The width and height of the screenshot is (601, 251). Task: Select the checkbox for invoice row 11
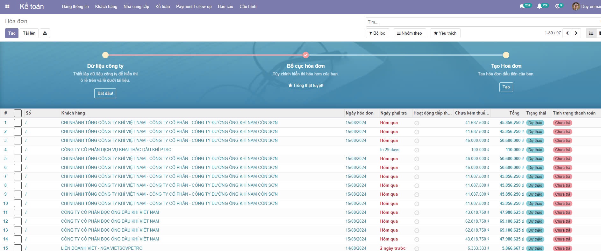point(18,213)
